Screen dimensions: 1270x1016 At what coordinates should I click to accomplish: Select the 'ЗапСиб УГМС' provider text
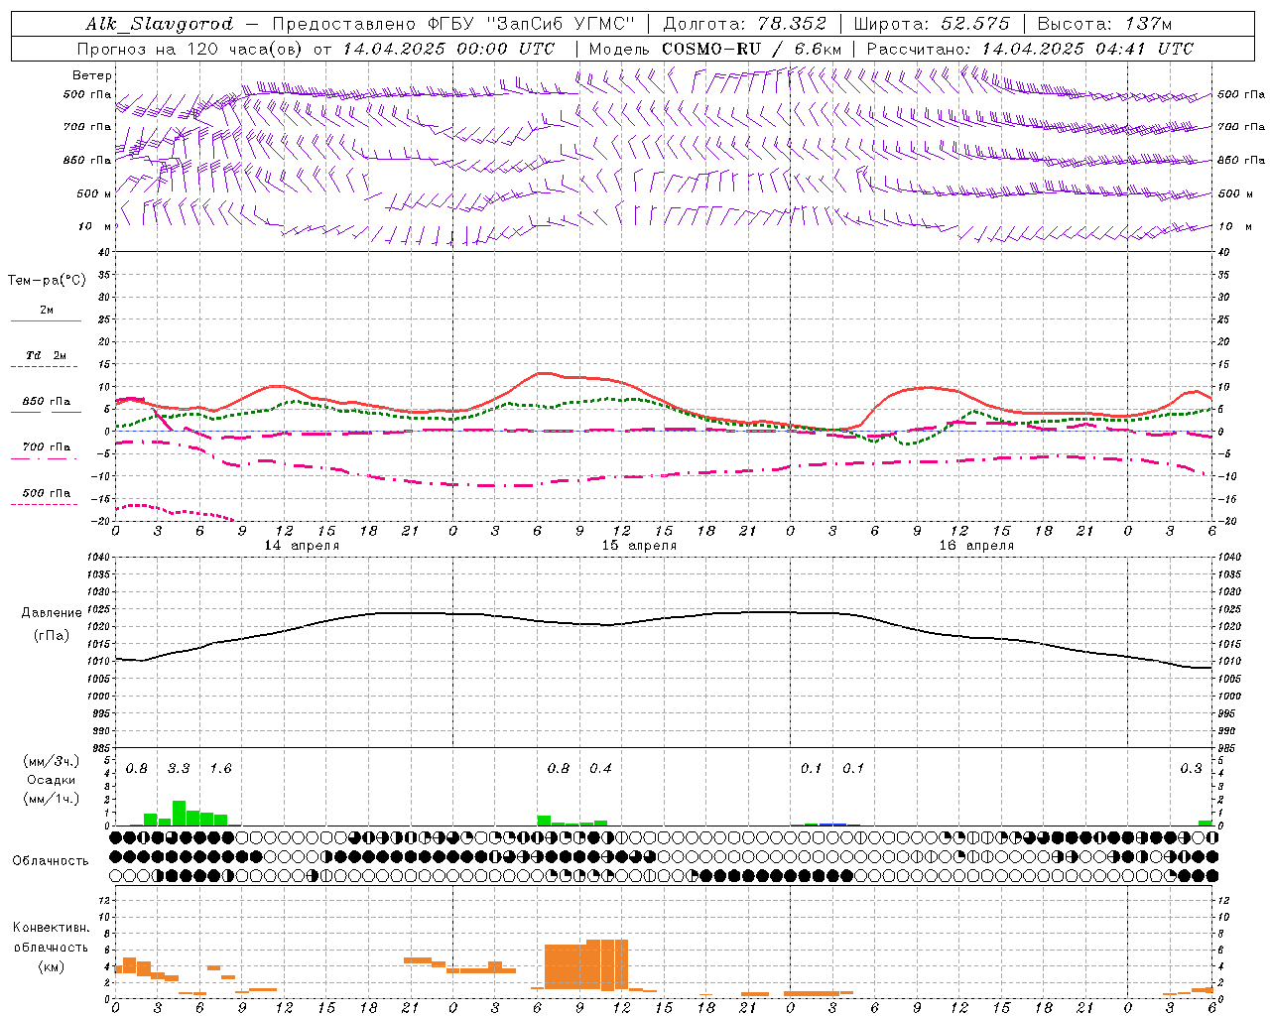pos(563,24)
